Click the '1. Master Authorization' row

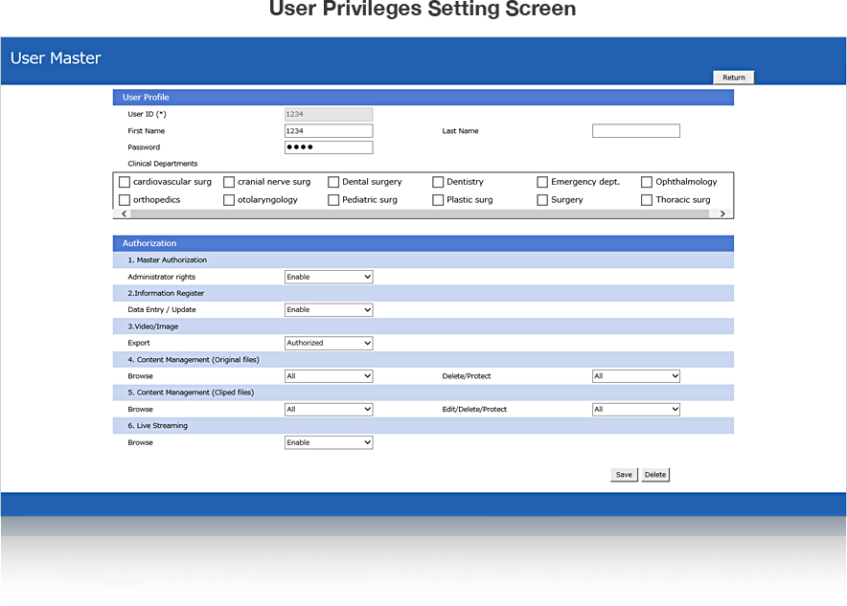point(423,260)
